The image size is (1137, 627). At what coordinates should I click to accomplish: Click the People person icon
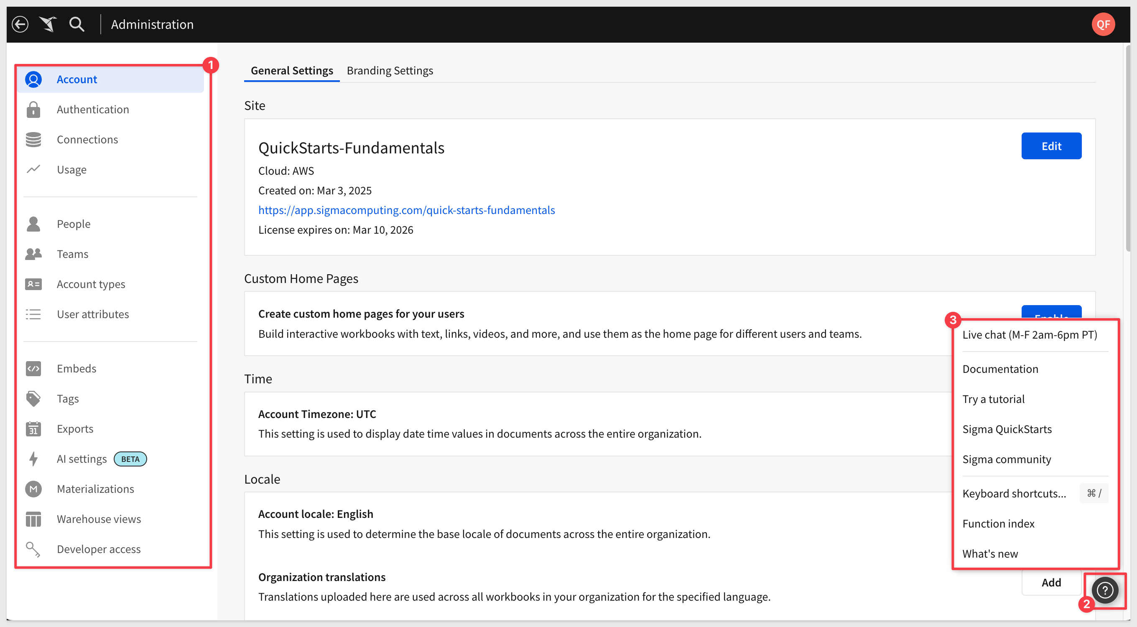pyautogui.click(x=33, y=224)
